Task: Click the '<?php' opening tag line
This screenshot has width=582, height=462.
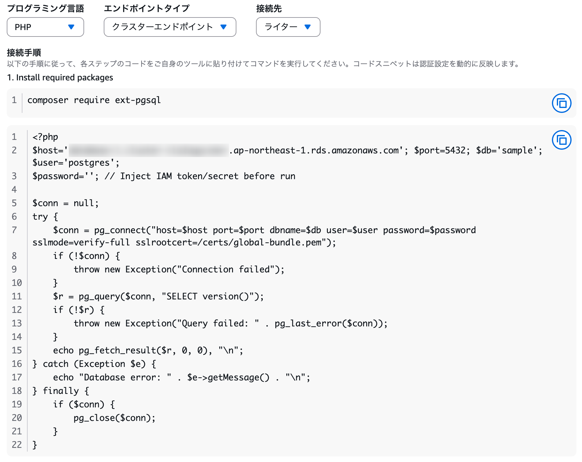Action: tap(45, 137)
